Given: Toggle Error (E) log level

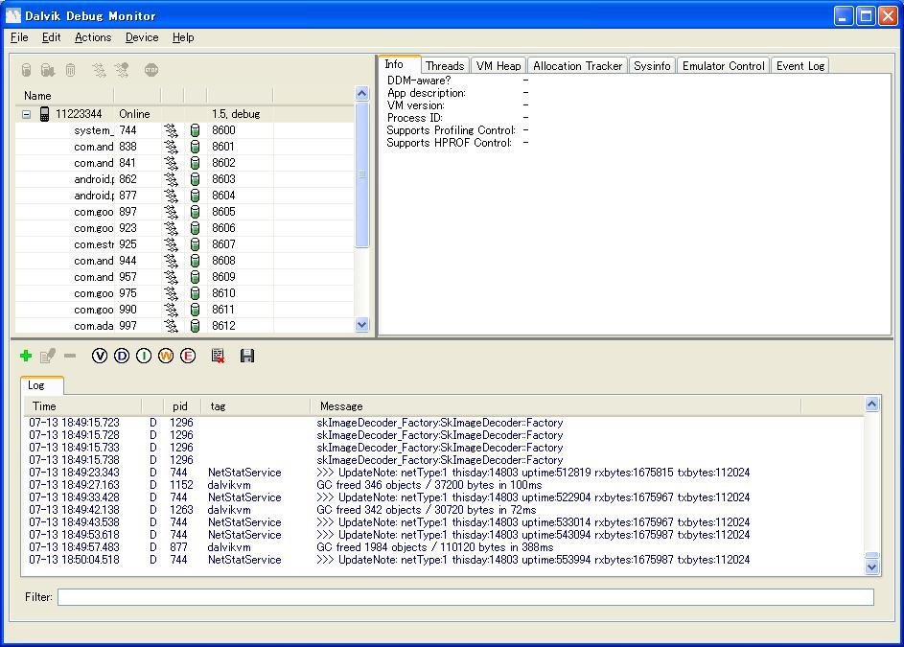Looking at the screenshot, I should (188, 356).
